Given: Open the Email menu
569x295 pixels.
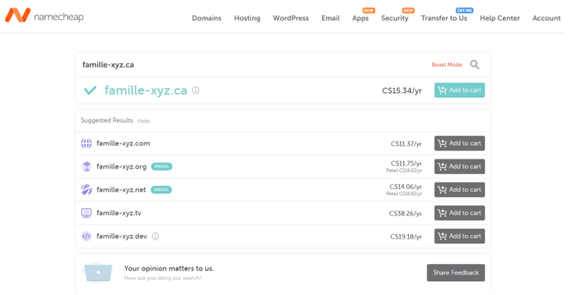Looking at the screenshot, I should click(x=330, y=18).
